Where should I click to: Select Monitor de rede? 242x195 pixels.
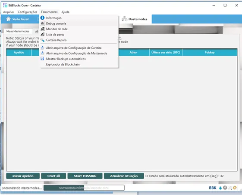[x=79, y=29]
